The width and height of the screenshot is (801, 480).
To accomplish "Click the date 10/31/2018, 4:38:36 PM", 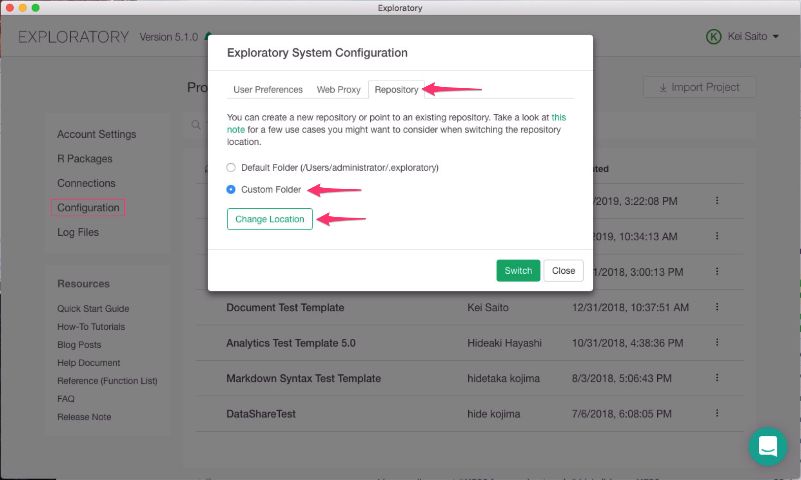I will point(628,343).
